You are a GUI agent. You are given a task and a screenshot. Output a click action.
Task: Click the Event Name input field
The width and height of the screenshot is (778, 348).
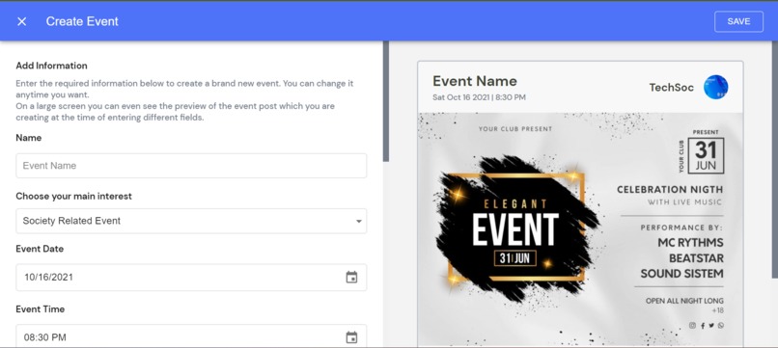coord(191,166)
